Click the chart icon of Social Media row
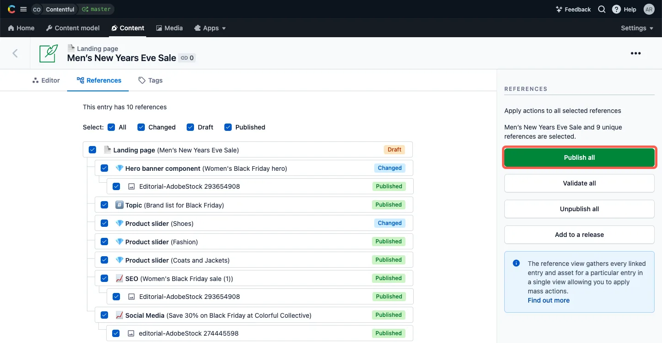Image resolution: width=662 pixels, height=343 pixels. 120,315
